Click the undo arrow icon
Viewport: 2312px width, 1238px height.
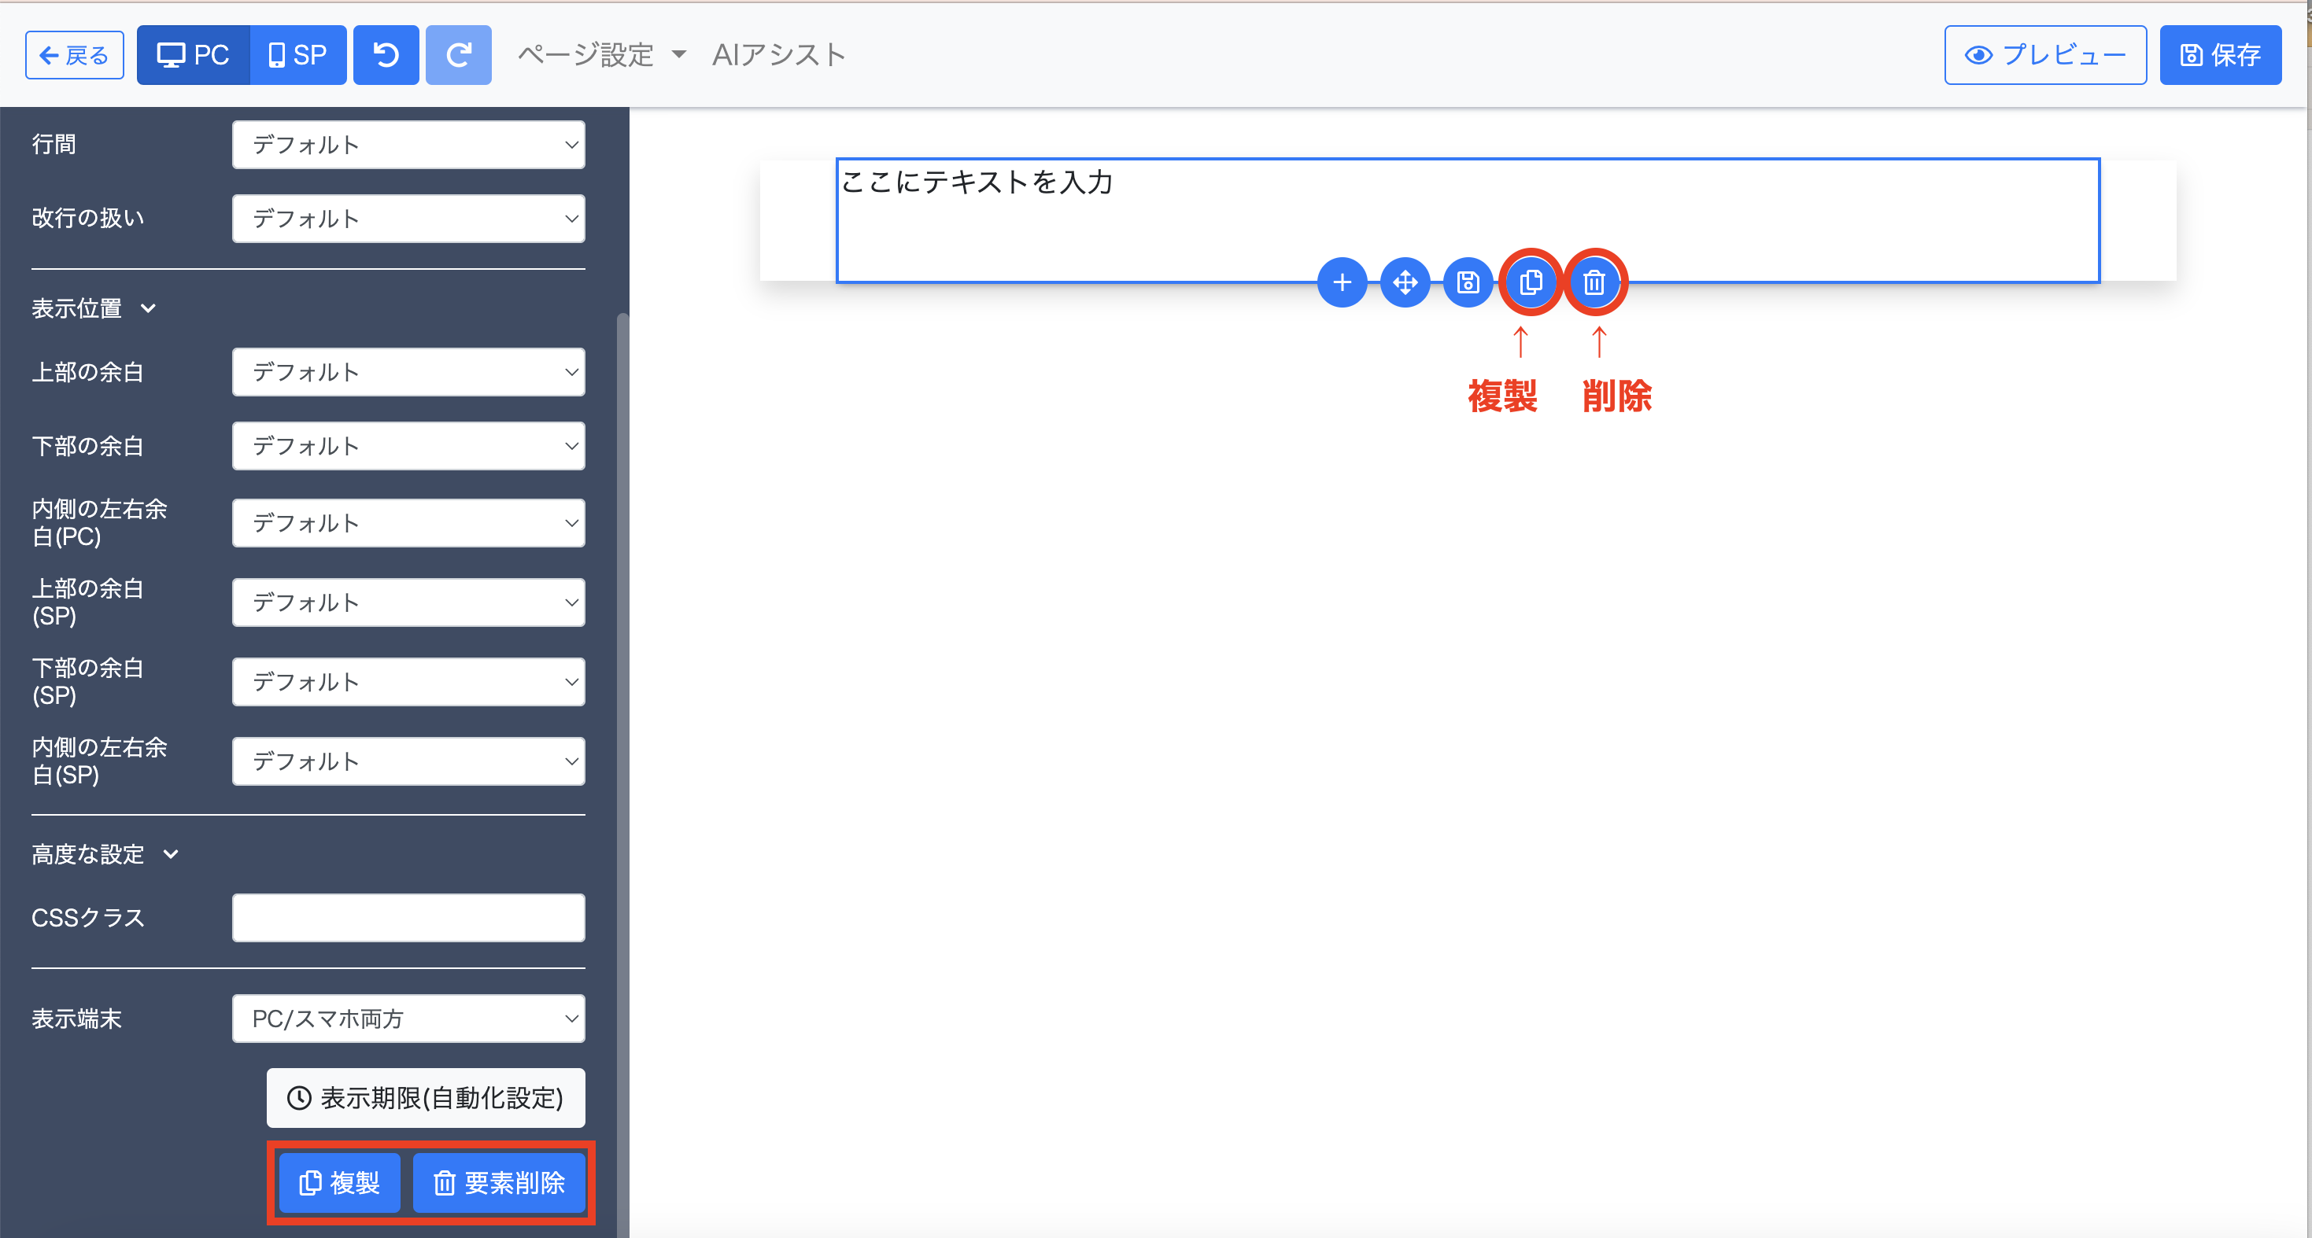point(386,56)
